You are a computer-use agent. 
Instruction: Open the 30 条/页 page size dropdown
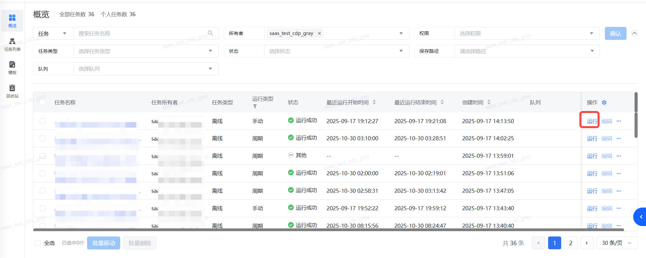617,243
